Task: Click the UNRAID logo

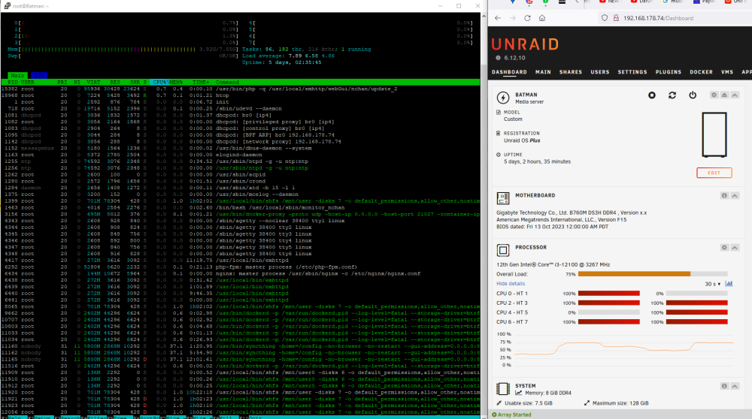Action: pos(525,44)
